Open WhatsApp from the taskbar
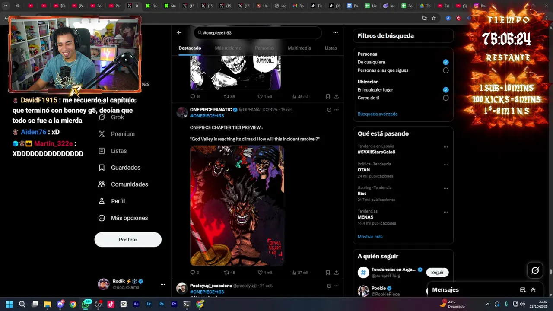The height and width of the screenshot is (311, 553). point(86,304)
